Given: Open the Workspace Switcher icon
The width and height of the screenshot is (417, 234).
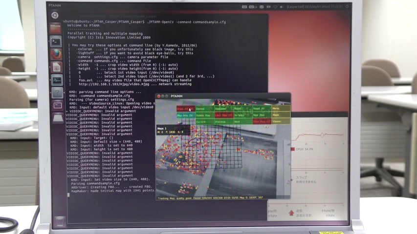Looking at the screenshot, I should [58, 106].
